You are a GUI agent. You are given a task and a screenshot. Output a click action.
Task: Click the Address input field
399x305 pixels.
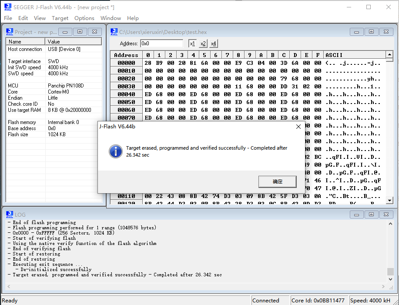pos(161,44)
